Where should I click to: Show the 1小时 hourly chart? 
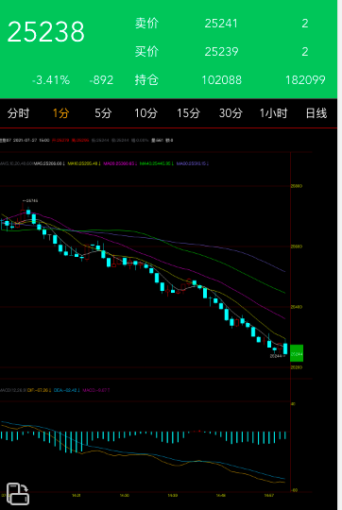pos(273,113)
